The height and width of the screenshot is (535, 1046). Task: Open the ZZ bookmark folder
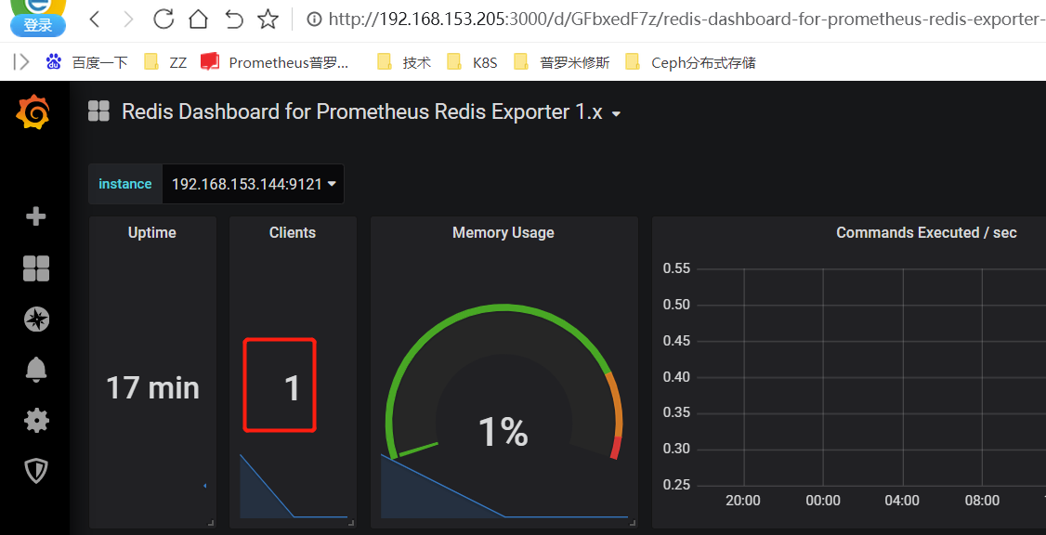[165, 63]
